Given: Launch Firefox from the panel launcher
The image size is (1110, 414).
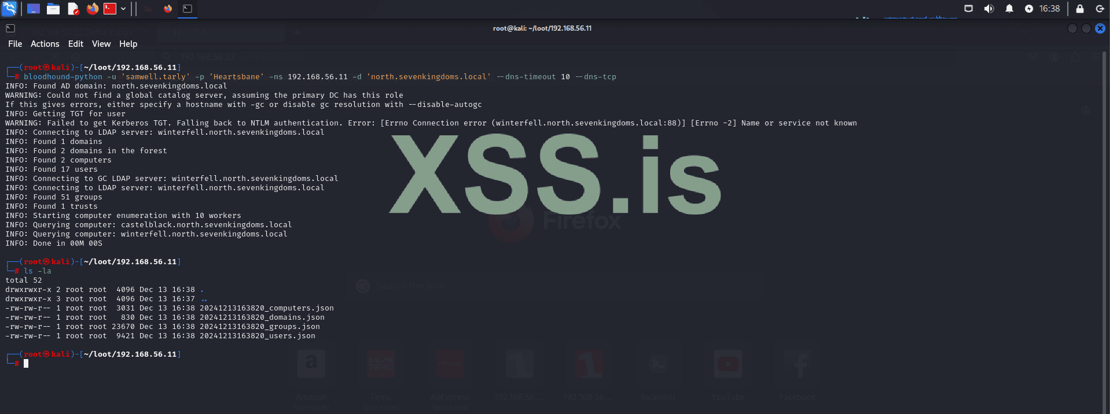Looking at the screenshot, I should coord(93,9).
